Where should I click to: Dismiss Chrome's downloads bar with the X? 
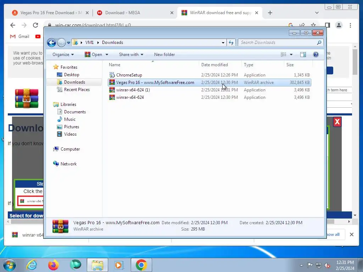click(x=351, y=234)
